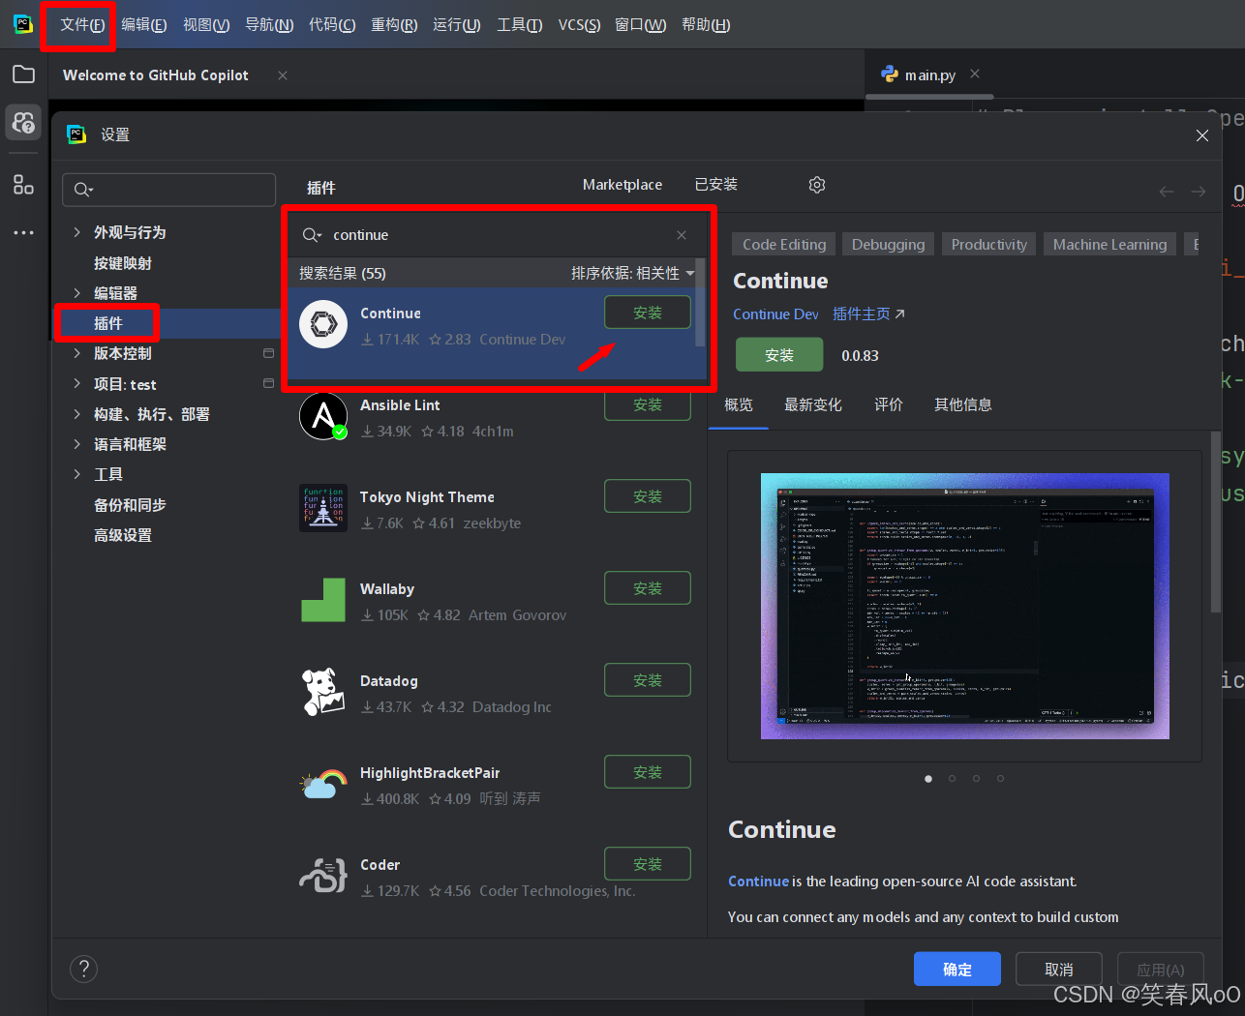The height and width of the screenshot is (1016, 1245).
Task: Open the 导航(N) menu
Action: 269,24
